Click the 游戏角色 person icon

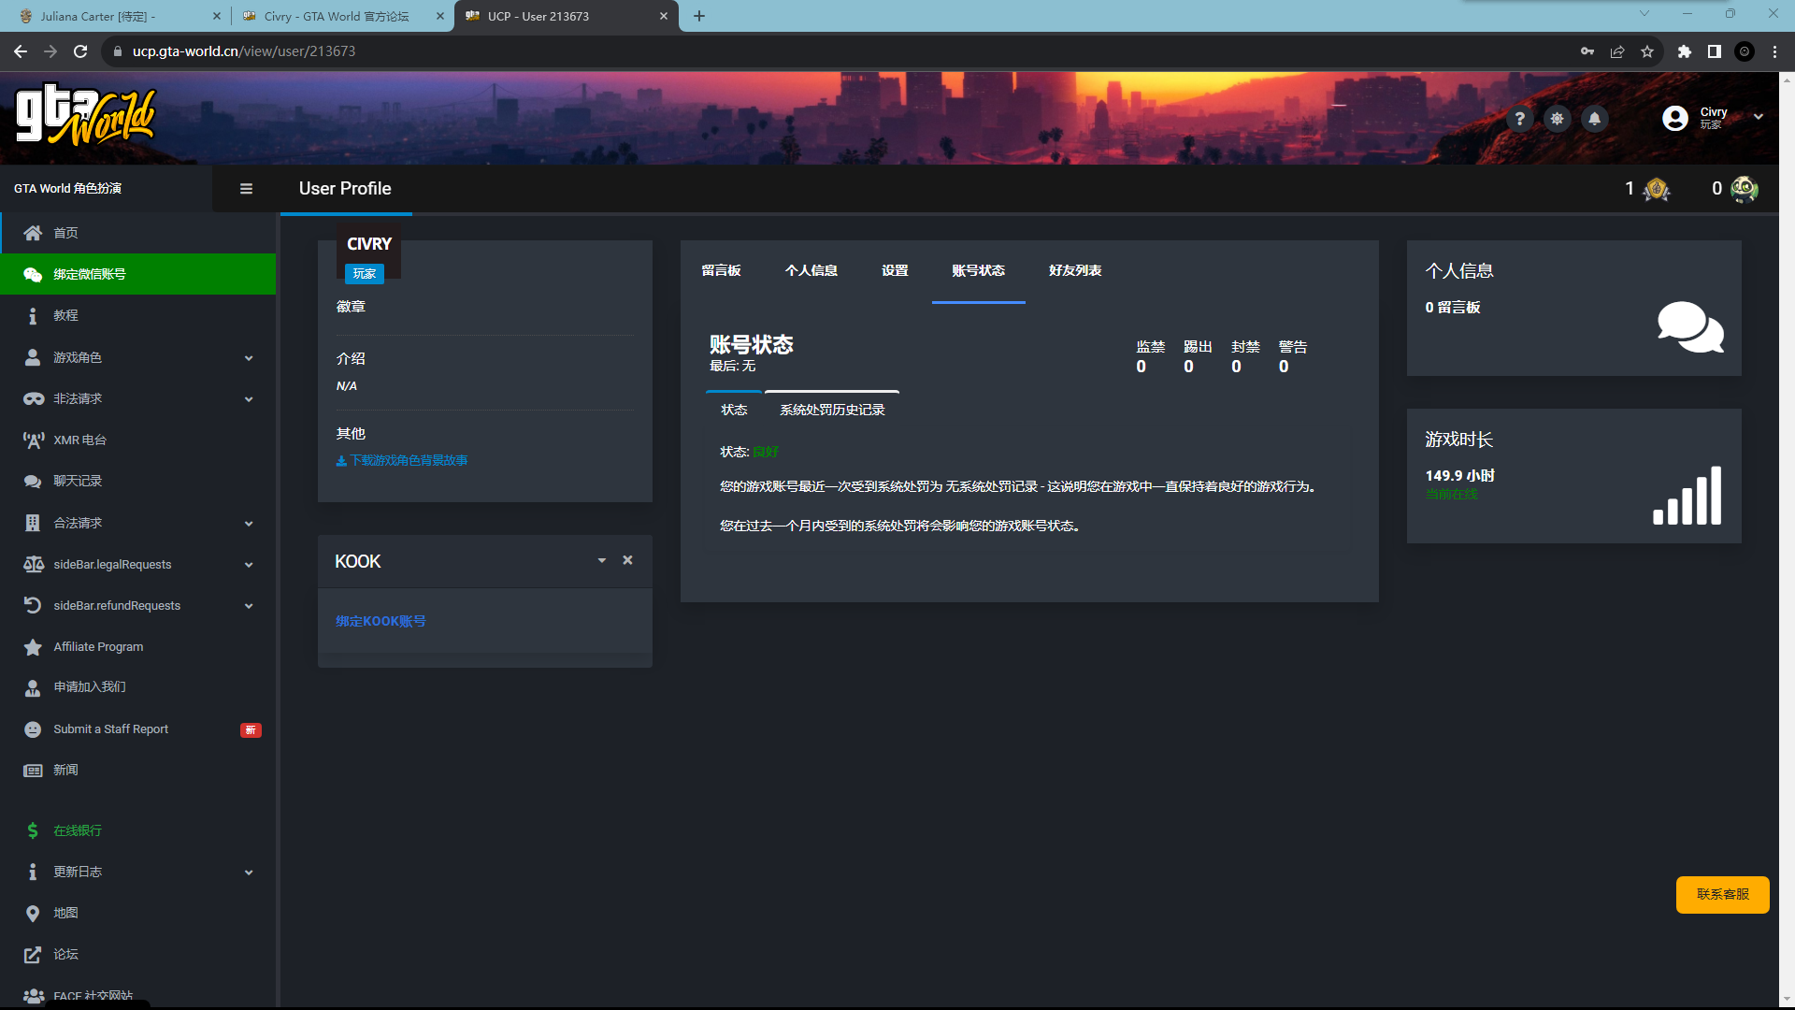coord(33,357)
